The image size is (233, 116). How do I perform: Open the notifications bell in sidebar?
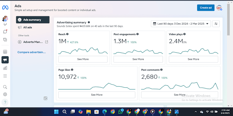click(x=5, y=24)
